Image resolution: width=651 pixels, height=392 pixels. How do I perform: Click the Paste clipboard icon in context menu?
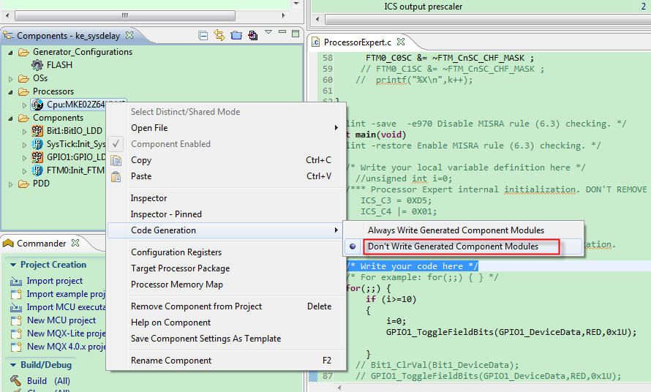[116, 176]
